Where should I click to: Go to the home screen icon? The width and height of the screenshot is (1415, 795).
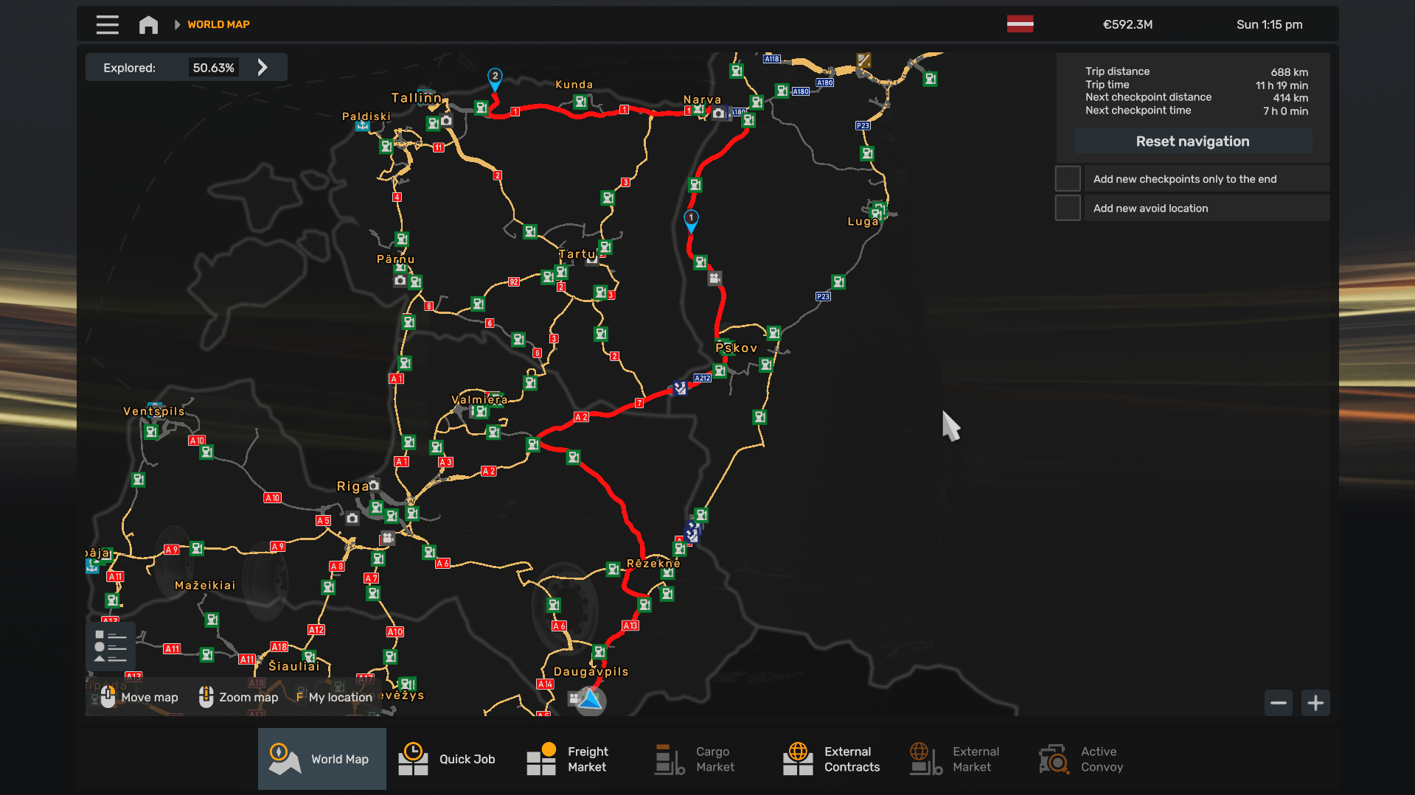pos(148,24)
